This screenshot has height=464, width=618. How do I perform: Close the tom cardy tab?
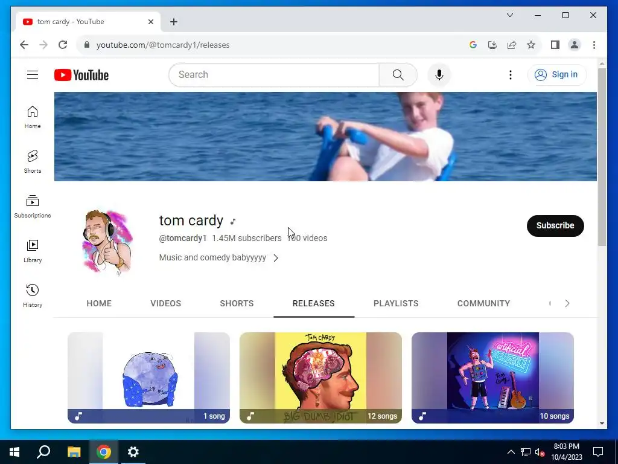click(150, 22)
